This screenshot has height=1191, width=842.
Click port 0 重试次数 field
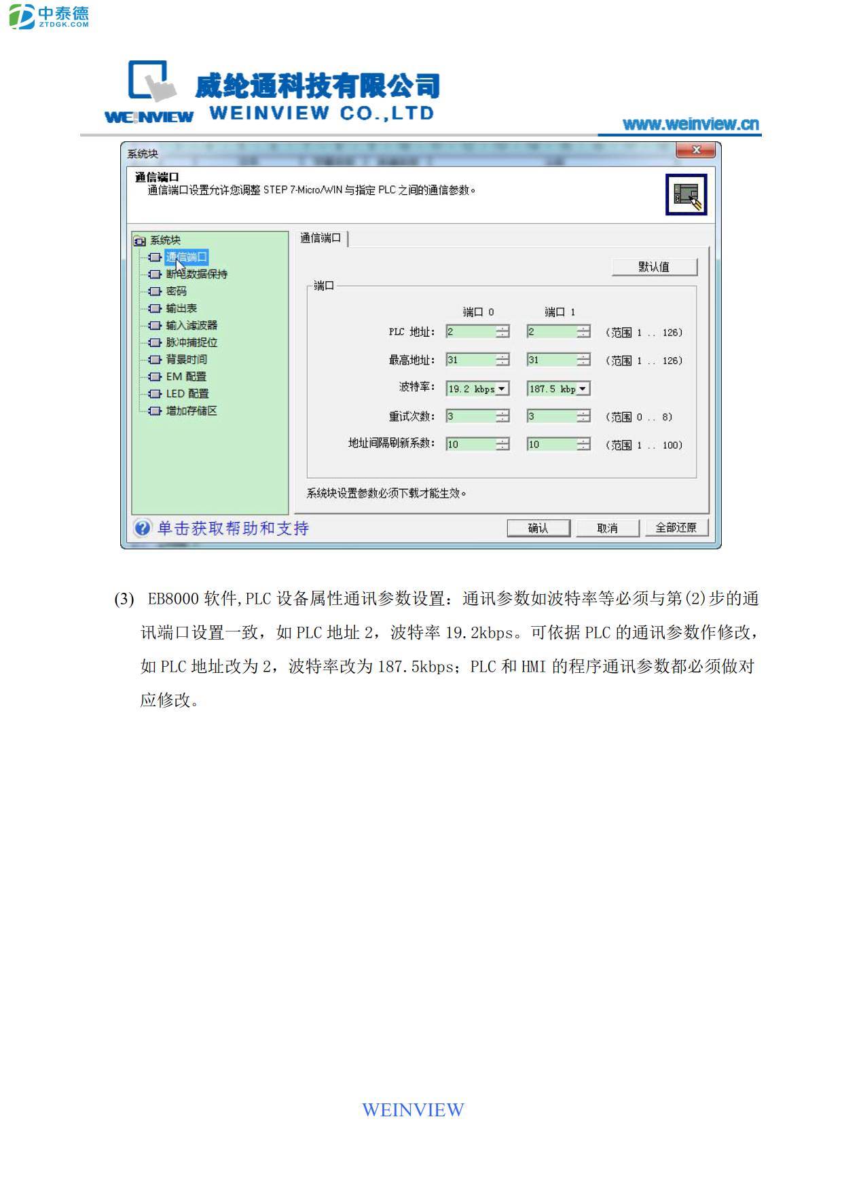coord(471,416)
